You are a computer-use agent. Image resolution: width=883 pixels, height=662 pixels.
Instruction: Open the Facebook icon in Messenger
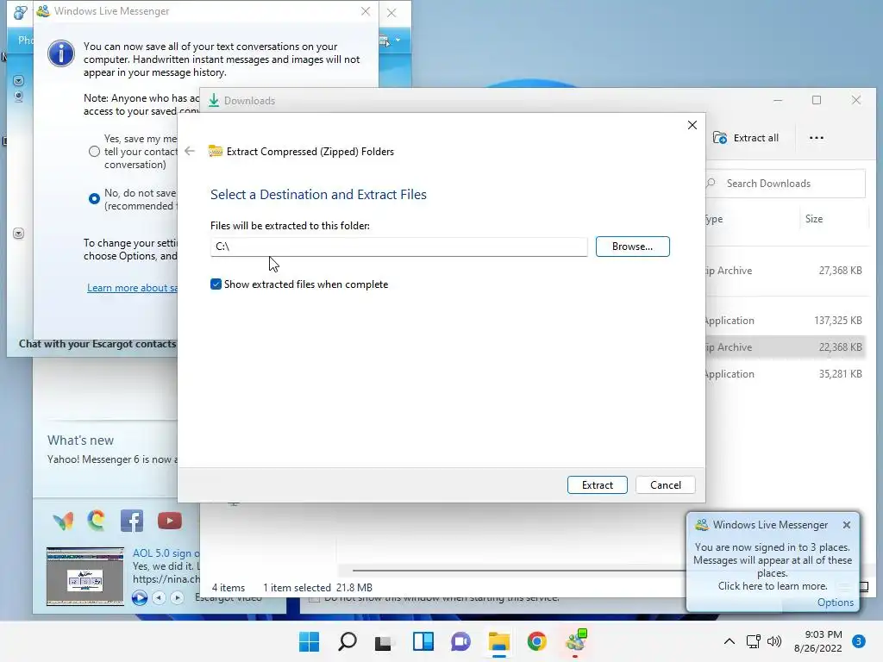[132, 521]
